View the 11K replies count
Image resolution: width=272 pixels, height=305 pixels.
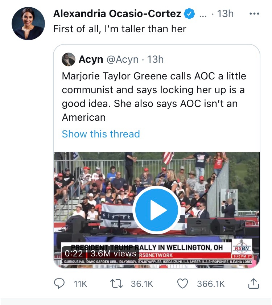[x=80, y=284]
